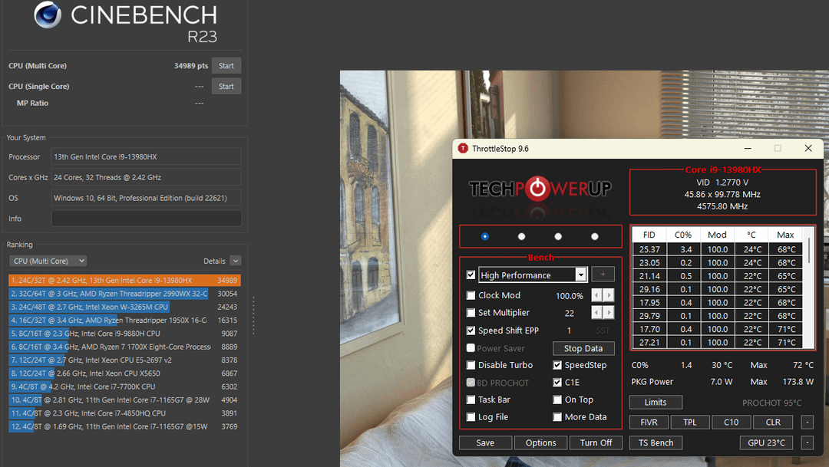
Task: Enable the Set Multiplier checkbox
Action: click(x=471, y=313)
